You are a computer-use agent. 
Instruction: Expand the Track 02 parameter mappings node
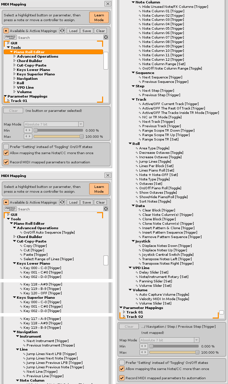click(x=124, y=316)
